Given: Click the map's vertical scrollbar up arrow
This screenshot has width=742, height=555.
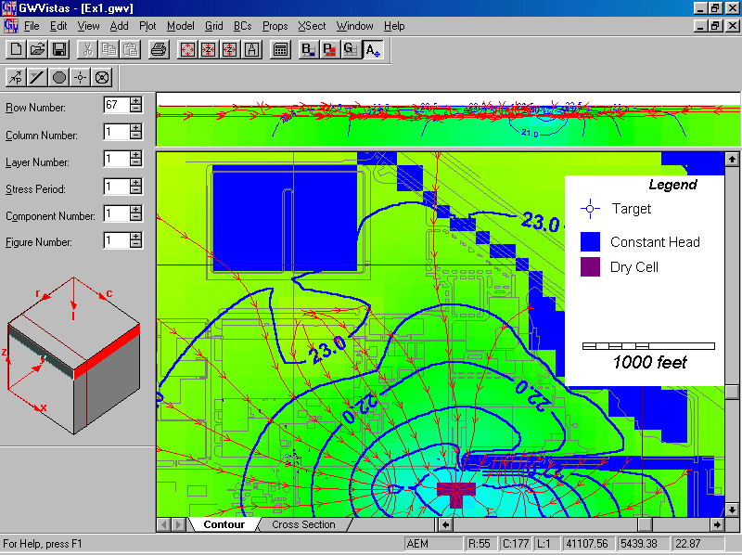Looking at the screenshot, I should pyautogui.click(x=732, y=159).
